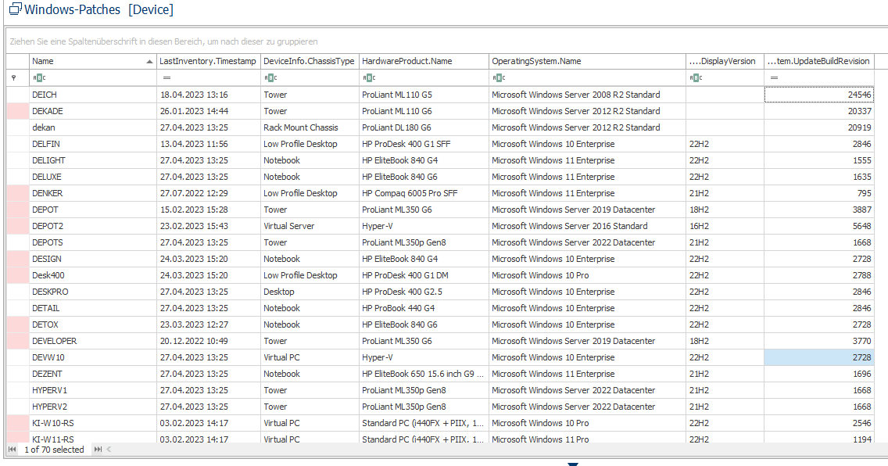Click the aBc filter icon under Name column
Viewport: 888px width, 466px height.
[38, 78]
